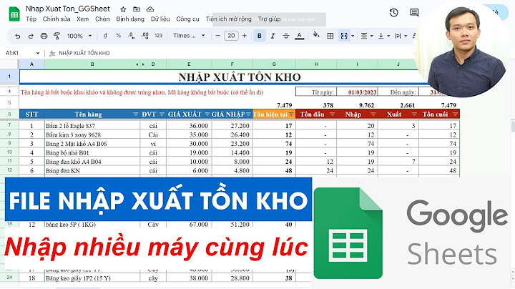This screenshot has height=289, width=515.
Task: Open the filter on GIÁ NHẬP column
Action: [x=248, y=114]
